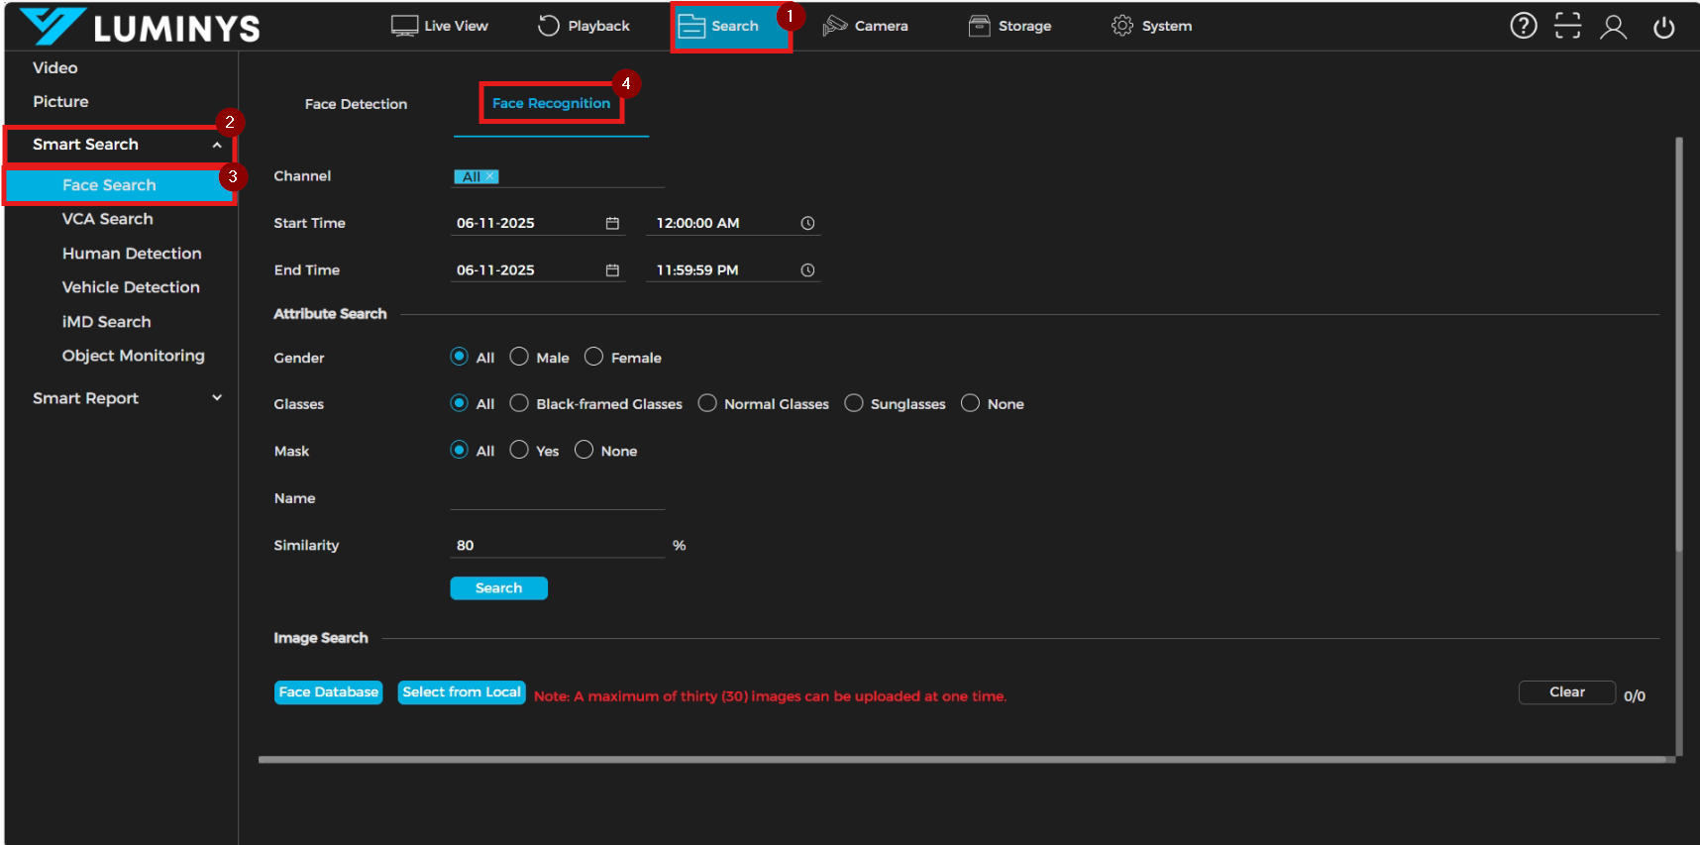Open Start Time calendar picker icon
Image resolution: width=1700 pixels, height=845 pixels.
[x=612, y=224]
